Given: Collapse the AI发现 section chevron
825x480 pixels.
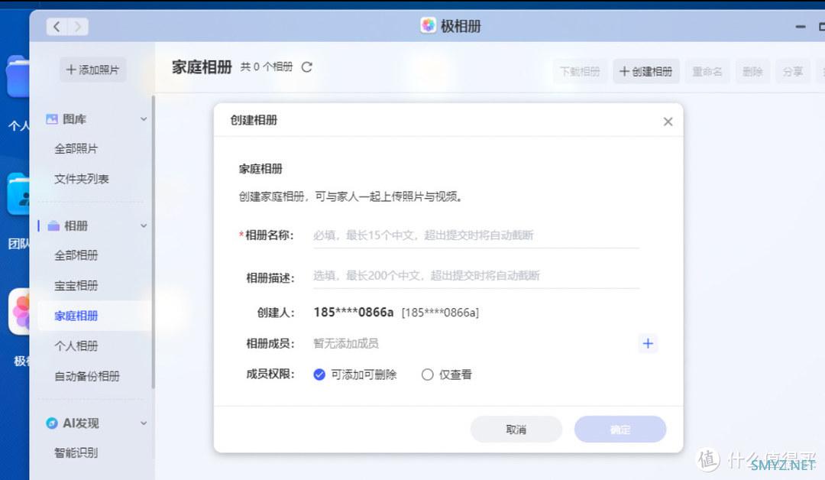Looking at the screenshot, I should pyautogui.click(x=144, y=423).
